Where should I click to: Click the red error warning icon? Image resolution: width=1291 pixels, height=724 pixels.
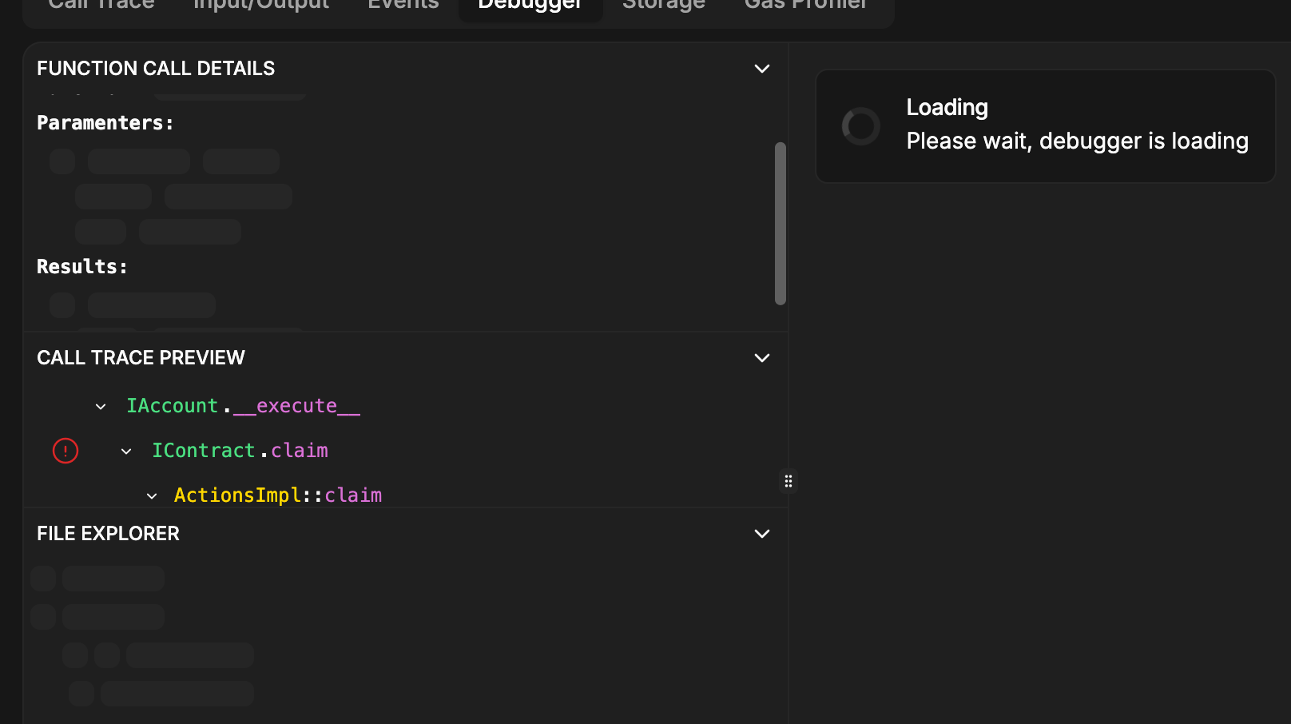click(x=66, y=451)
